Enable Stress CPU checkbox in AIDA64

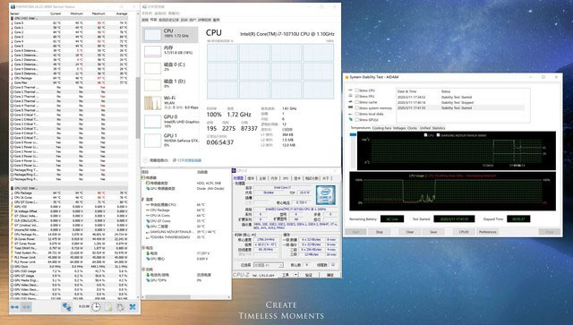coord(357,90)
